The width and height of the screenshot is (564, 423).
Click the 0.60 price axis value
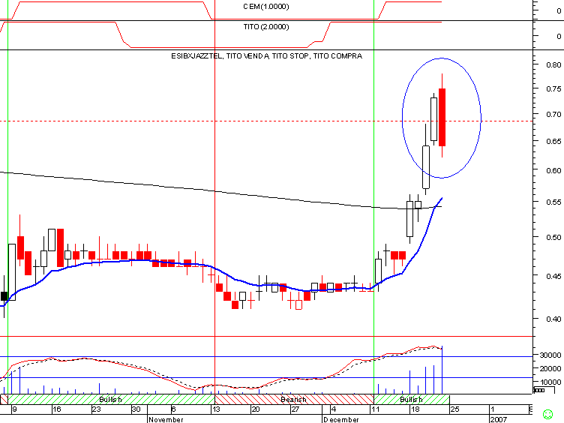point(553,170)
